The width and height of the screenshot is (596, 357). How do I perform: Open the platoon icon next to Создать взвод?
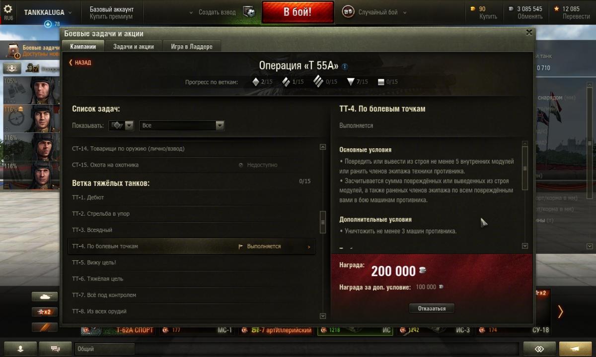249,12
